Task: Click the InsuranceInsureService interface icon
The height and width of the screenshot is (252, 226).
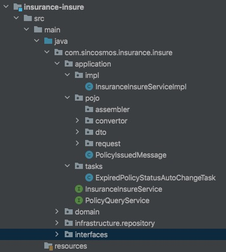Action: coord(79,189)
